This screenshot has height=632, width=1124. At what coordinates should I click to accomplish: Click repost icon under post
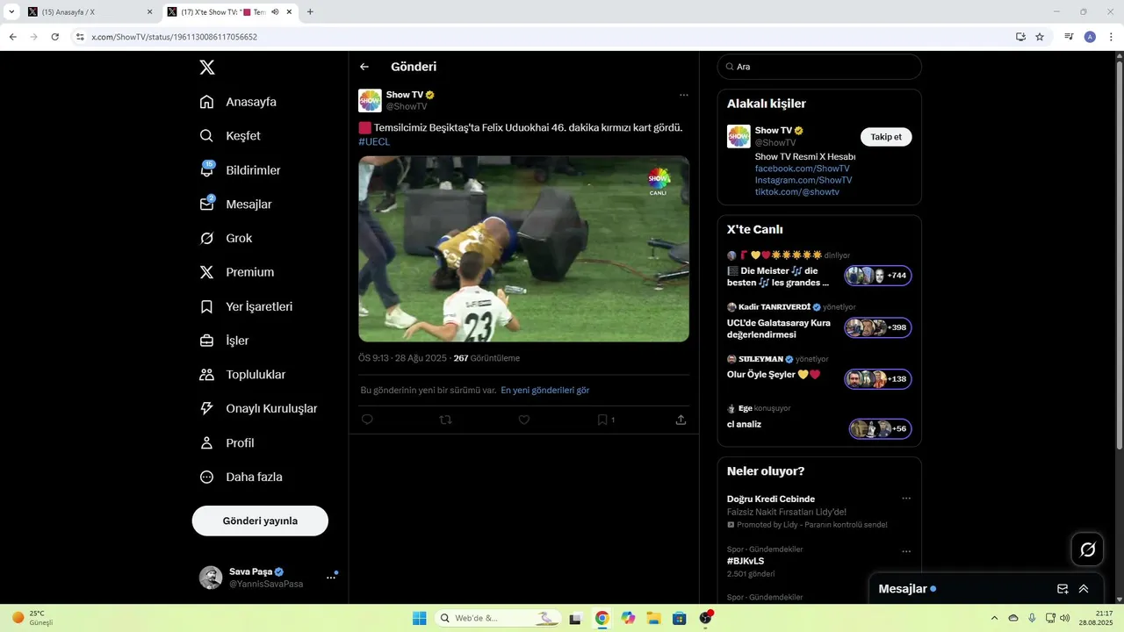[445, 420]
